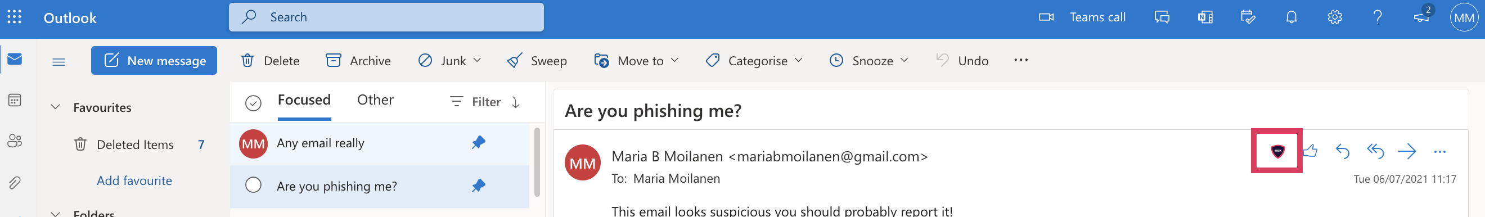Click the Reply all icon
This screenshot has width=1485, height=217.
pyautogui.click(x=1375, y=151)
